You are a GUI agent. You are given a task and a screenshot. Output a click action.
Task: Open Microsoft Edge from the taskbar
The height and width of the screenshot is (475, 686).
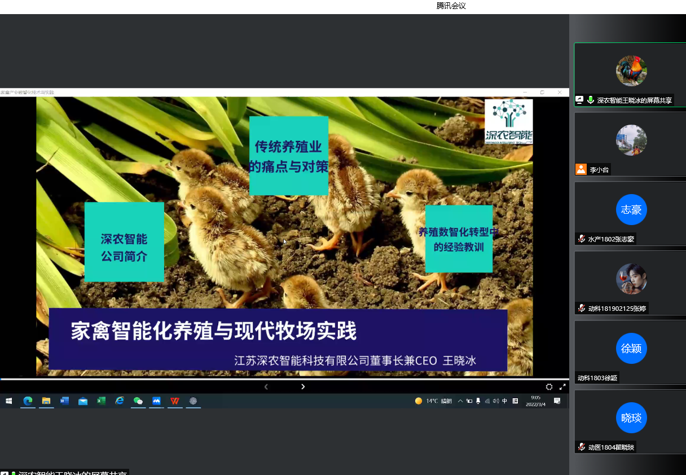point(27,401)
